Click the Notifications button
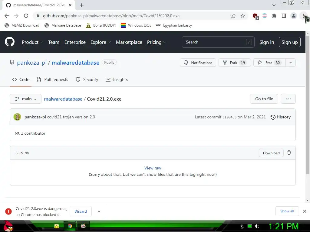310x232 pixels. coord(198,63)
